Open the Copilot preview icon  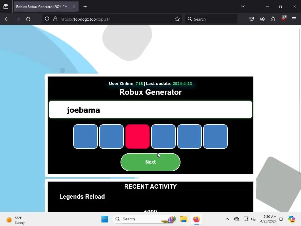point(292,219)
